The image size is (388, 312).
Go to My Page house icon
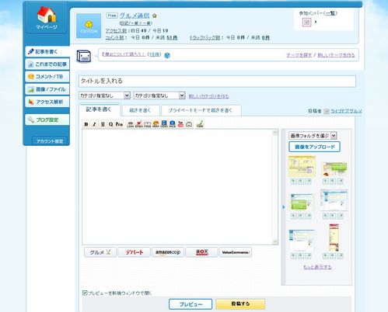click(47, 18)
